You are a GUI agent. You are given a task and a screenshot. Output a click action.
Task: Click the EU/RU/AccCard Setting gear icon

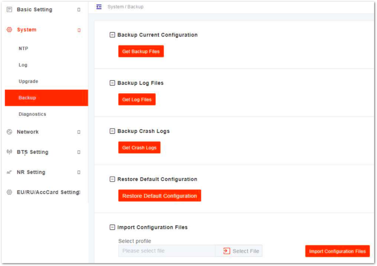click(x=9, y=192)
